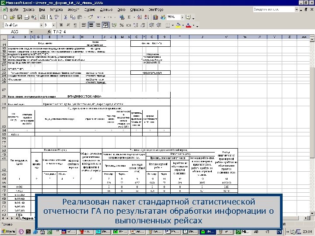This screenshot has height=236, width=315.
Task: Open the Windows Пуск start button
Action: (x=8, y=232)
